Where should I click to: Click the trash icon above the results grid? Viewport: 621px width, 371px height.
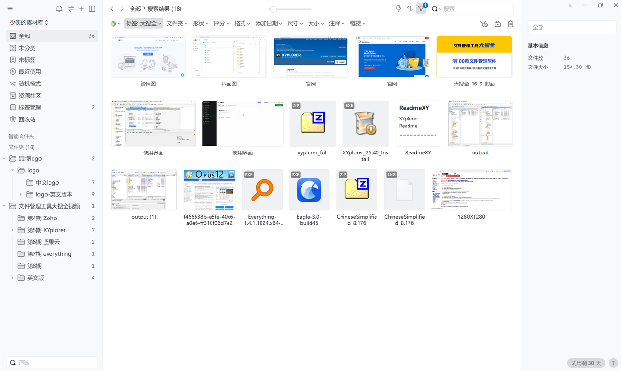tap(510, 23)
